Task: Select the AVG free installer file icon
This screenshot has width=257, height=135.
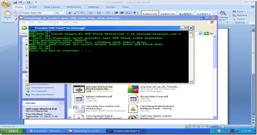Action: point(133,89)
